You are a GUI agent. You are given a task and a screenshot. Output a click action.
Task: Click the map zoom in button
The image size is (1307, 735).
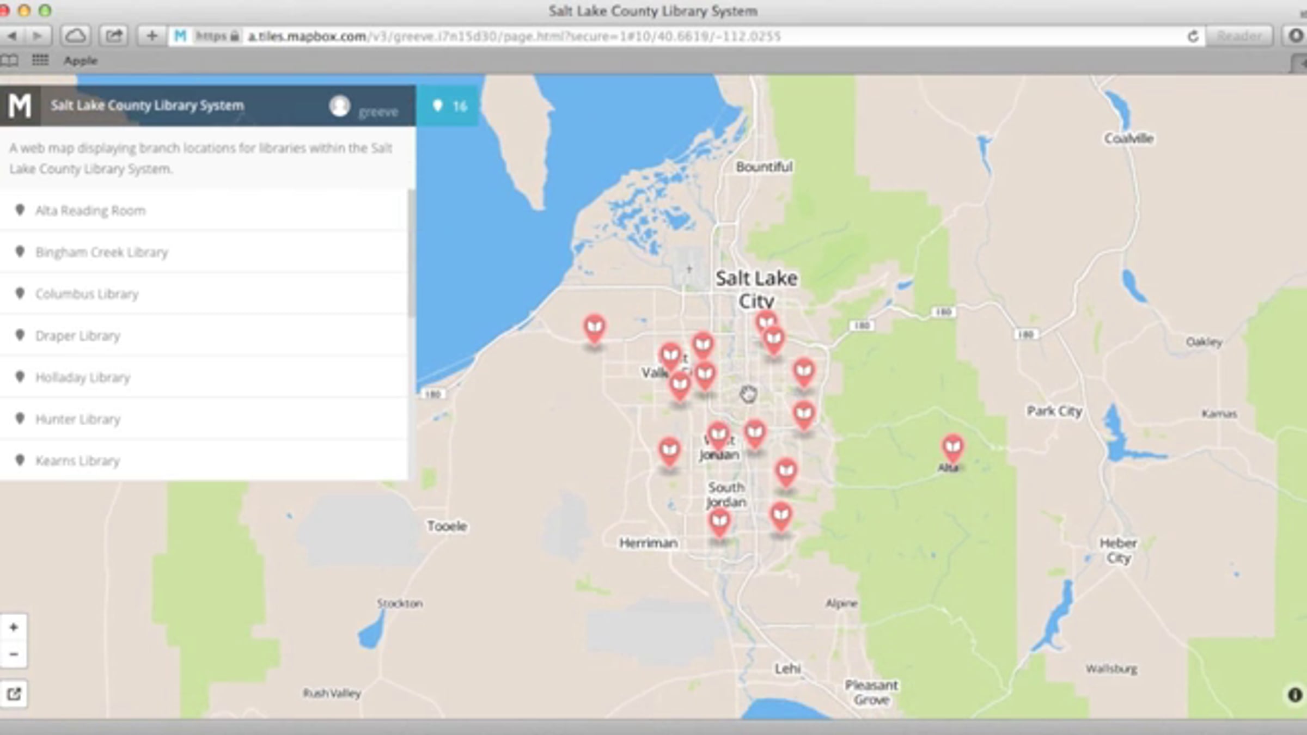tap(14, 627)
